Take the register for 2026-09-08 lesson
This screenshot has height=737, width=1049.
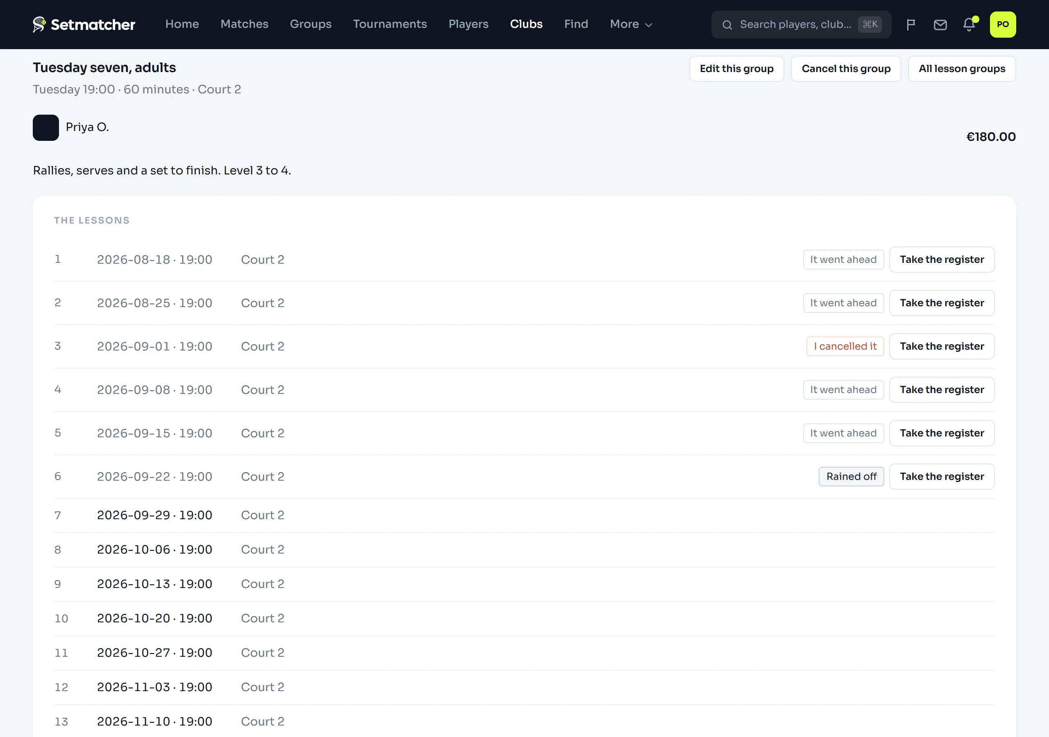[942, 389]
